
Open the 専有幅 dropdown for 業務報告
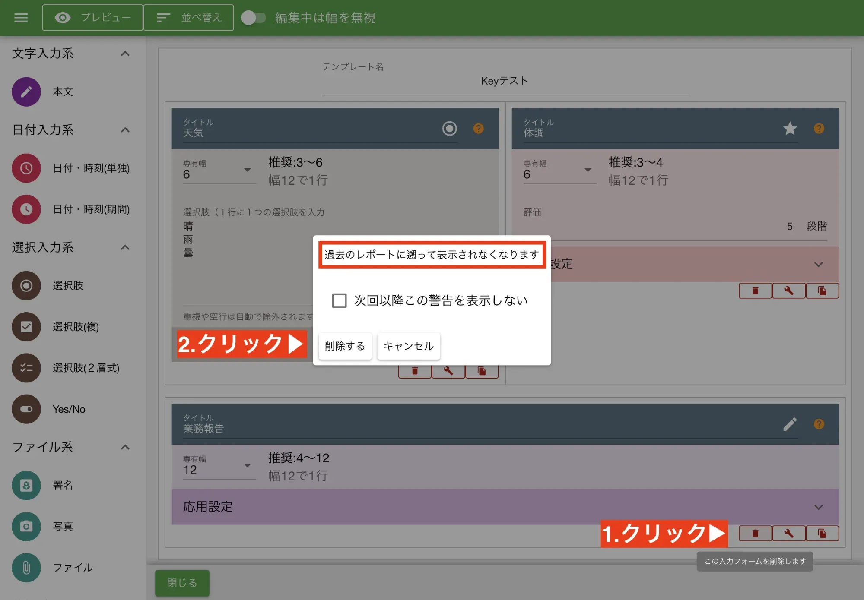248,465
